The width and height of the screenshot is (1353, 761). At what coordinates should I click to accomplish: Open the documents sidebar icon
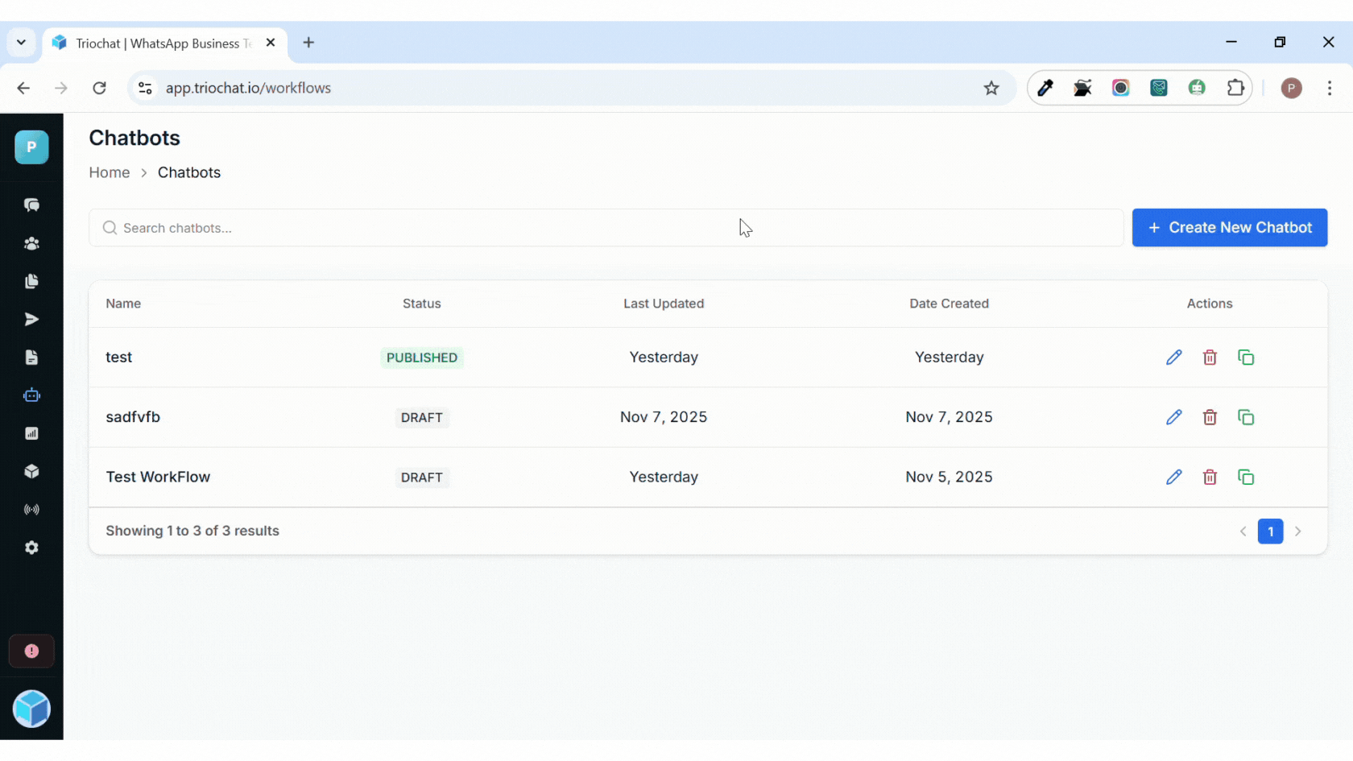coord(31,357)
